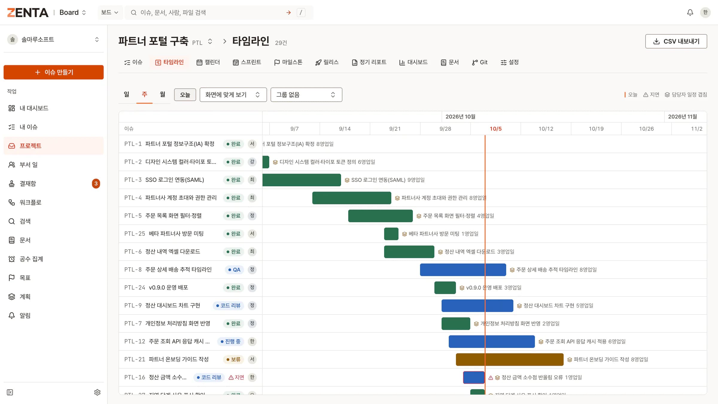Open 알림 alerts in sidebar
This screenshot has width=718, height=404.
point(54,315)
